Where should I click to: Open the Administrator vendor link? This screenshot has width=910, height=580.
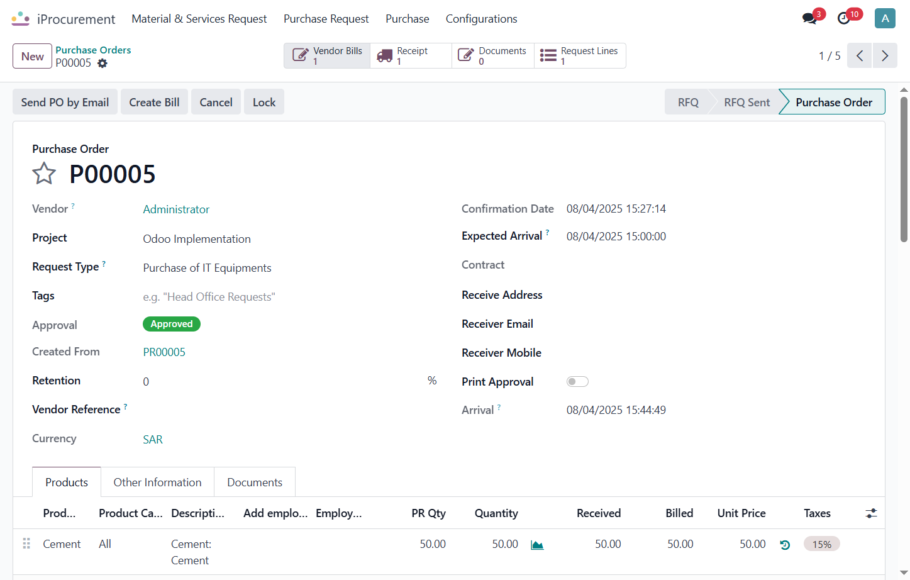(176, 209)
